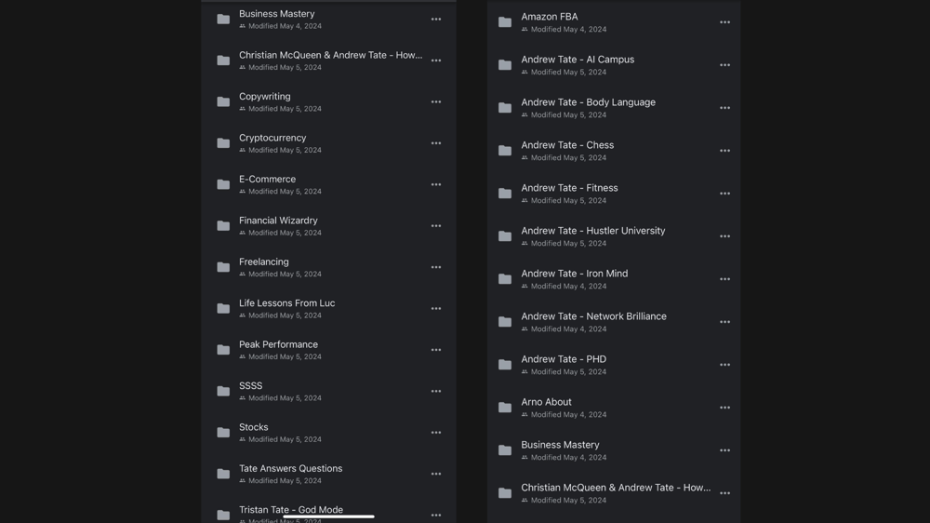
Task: Open the Freelancing folder
Action: (264, 262)
